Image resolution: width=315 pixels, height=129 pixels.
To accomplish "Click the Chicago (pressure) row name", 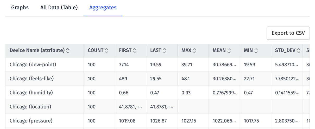I will click(x=31, y=121).
